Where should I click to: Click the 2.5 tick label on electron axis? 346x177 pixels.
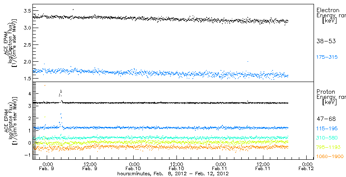[26, 45]
